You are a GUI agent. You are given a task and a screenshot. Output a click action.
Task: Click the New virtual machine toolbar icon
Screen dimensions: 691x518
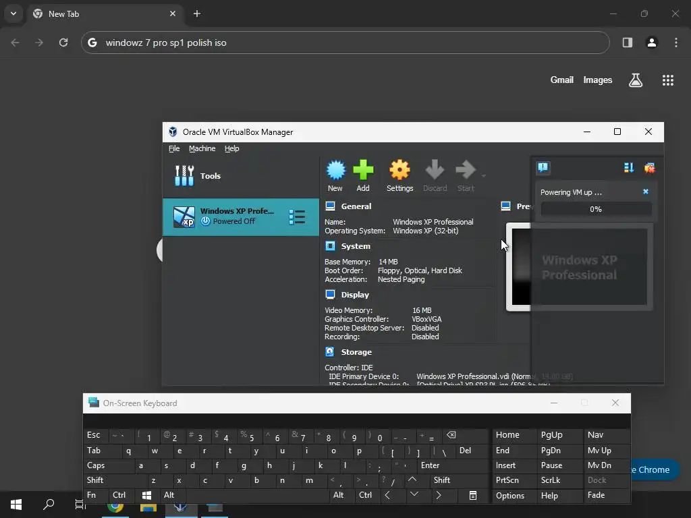pos(335,175)
